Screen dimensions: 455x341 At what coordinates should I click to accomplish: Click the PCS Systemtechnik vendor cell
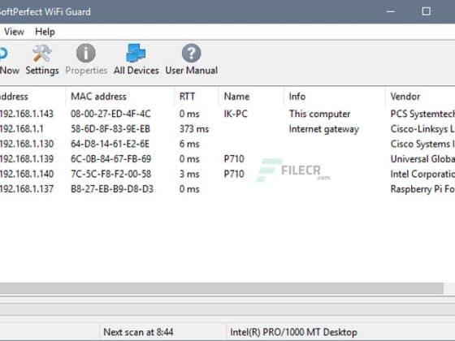click(422, 114)
